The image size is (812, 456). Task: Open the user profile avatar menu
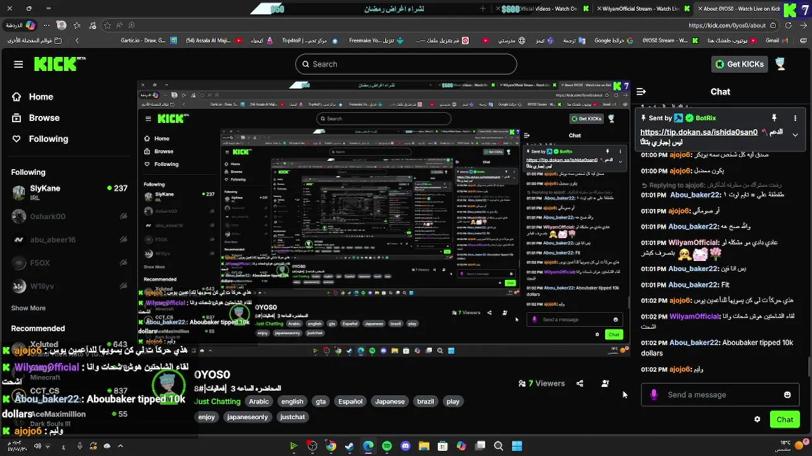click(780, 63)
